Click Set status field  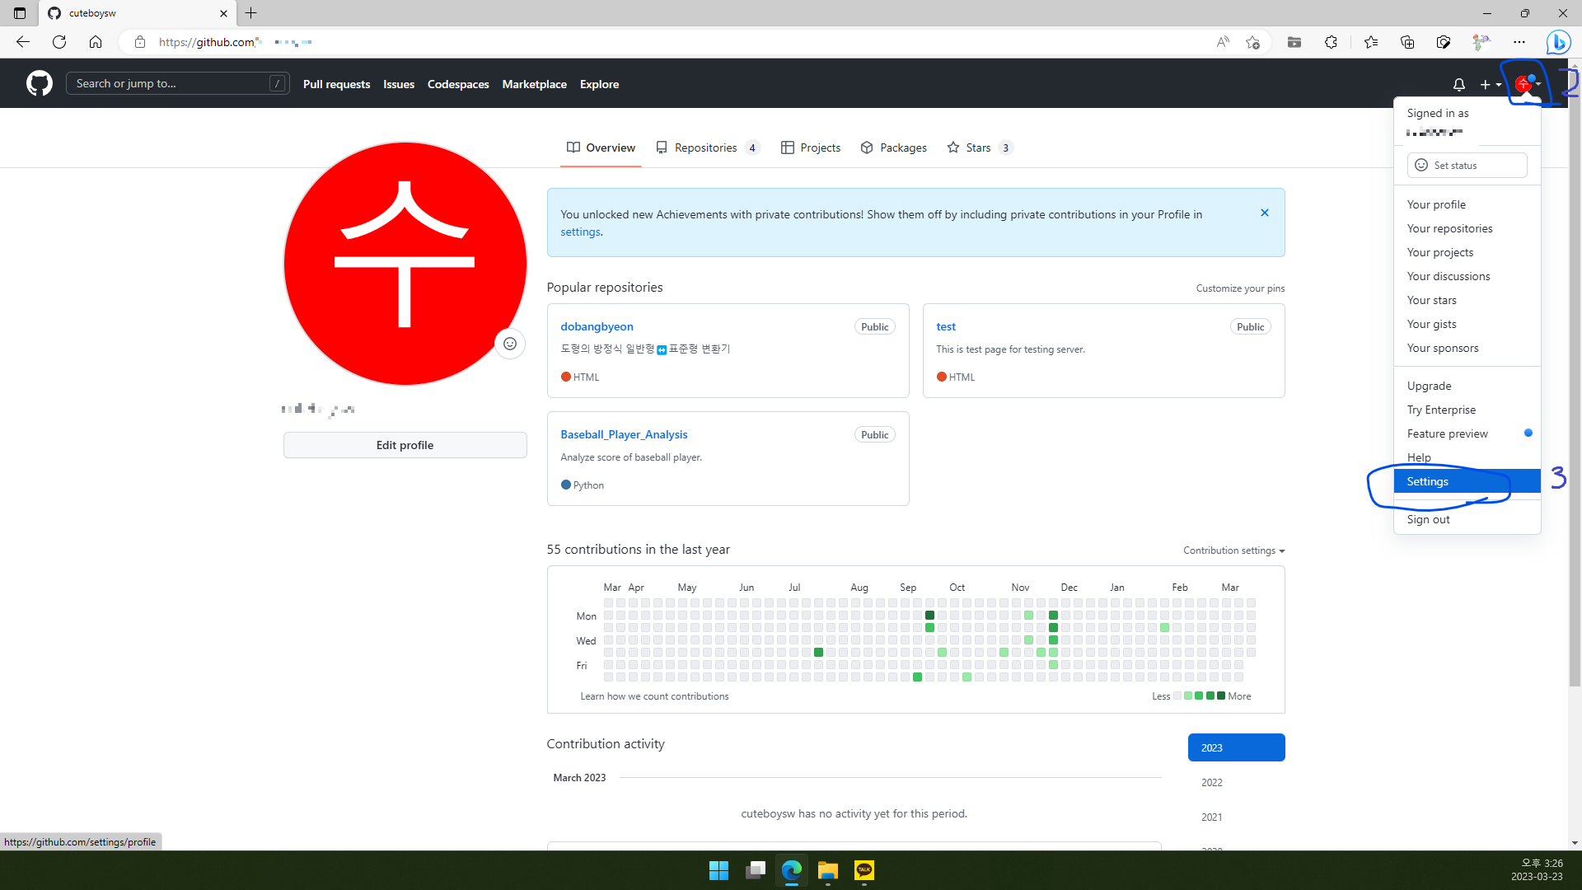pos(1467,165)
